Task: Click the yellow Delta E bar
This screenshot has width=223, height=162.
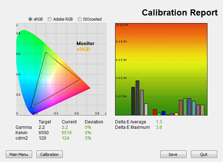Action: click(x=176, y=114)
